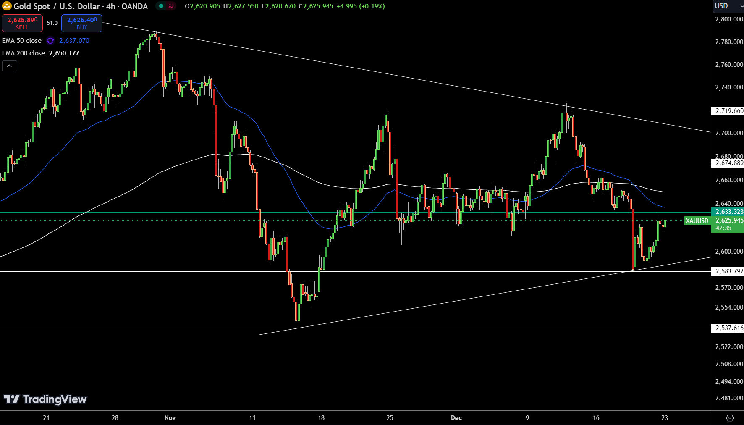744x425 pixels.
Task: Click the 2,625.945 current price label
Action: [729, 220]
